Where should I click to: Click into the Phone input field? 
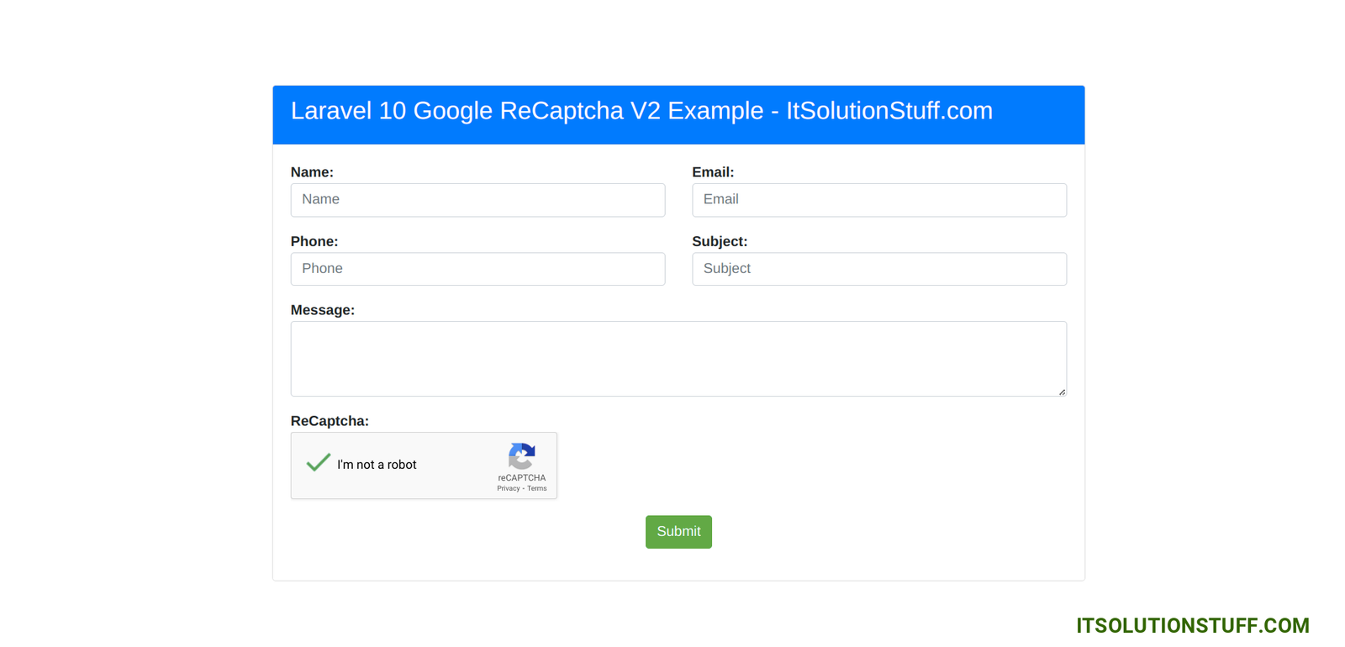tap(477, 269)
